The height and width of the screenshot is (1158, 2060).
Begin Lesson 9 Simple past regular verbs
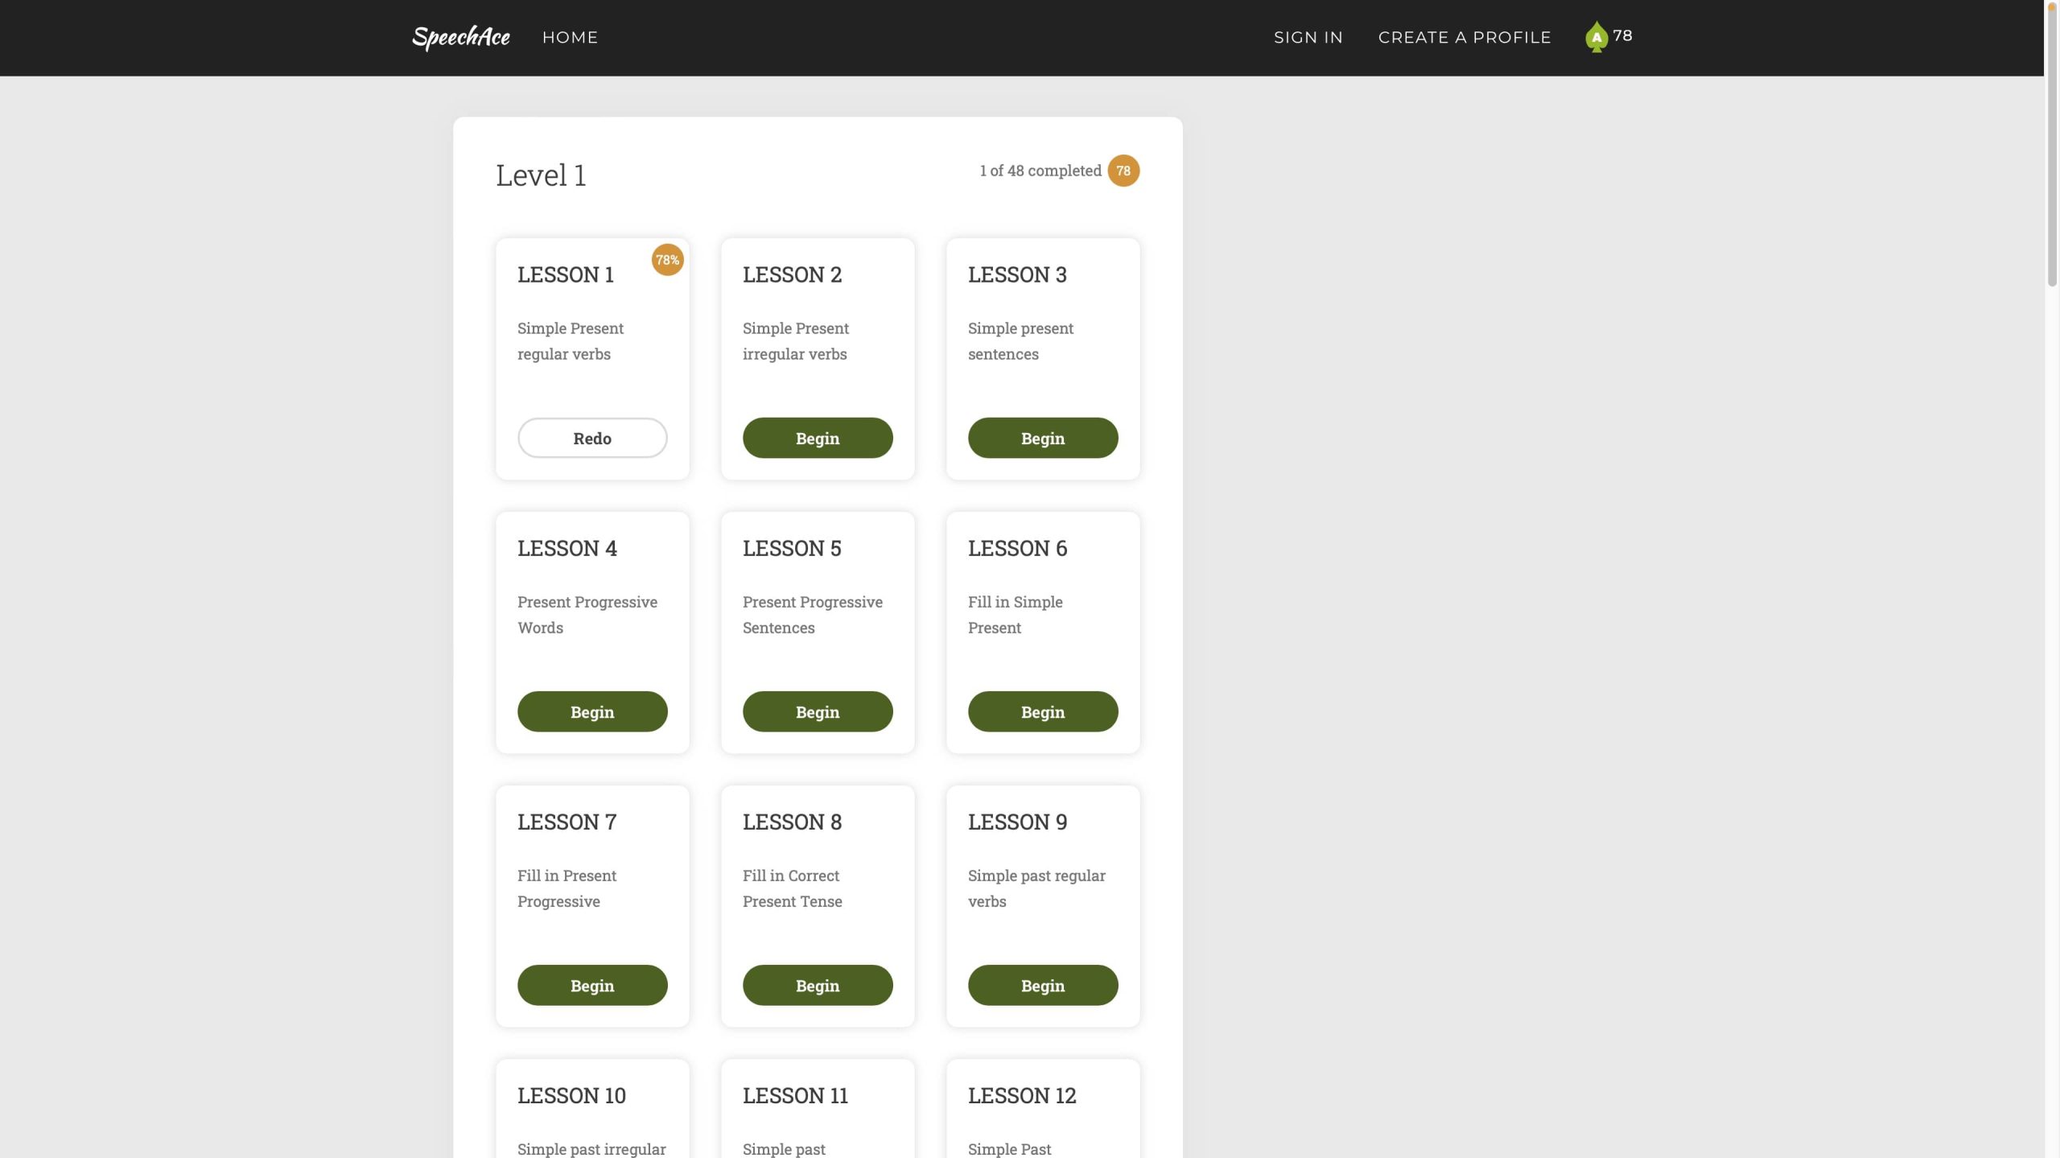point(1042,986)
